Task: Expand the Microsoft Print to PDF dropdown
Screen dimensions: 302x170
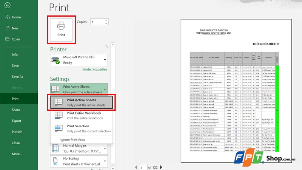Action: point(79,60)
